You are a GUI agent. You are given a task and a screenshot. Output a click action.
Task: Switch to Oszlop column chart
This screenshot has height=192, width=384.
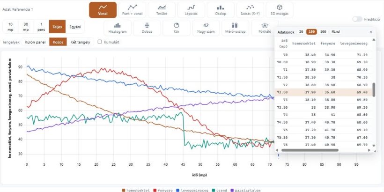(x=221, y=10)
